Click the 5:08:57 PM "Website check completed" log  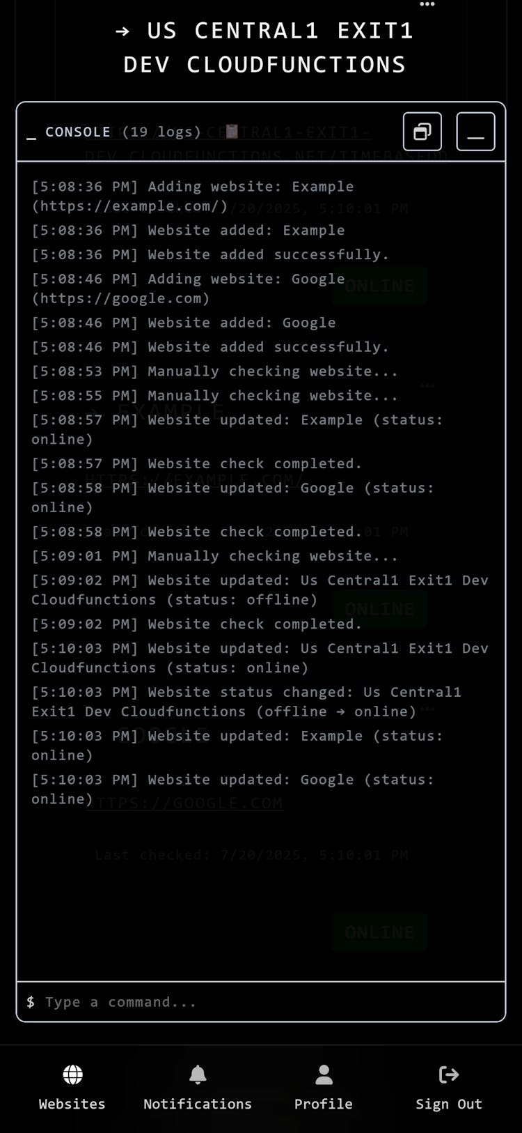tap(196, 463)
